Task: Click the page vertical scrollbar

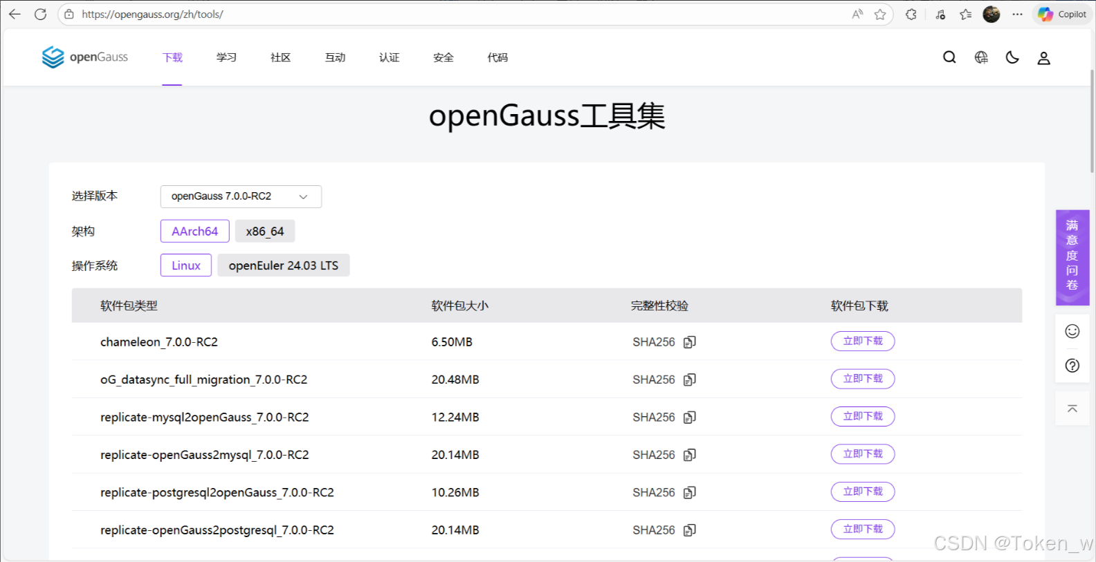Action: pyautogui.click(x=1093, y=121)
